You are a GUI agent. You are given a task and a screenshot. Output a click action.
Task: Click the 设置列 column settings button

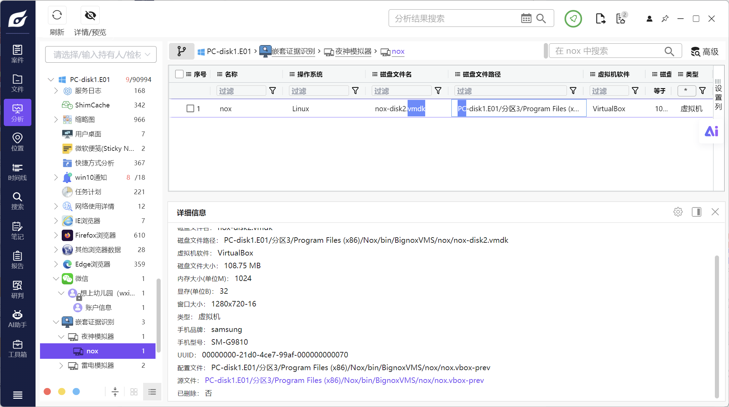[x=718, y=95]
